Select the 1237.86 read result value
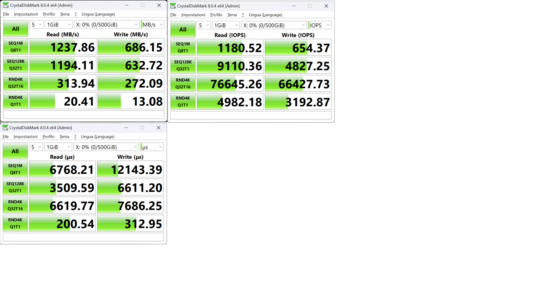The height and width of the screenshot is (300, 533). (x=63, y=47)
